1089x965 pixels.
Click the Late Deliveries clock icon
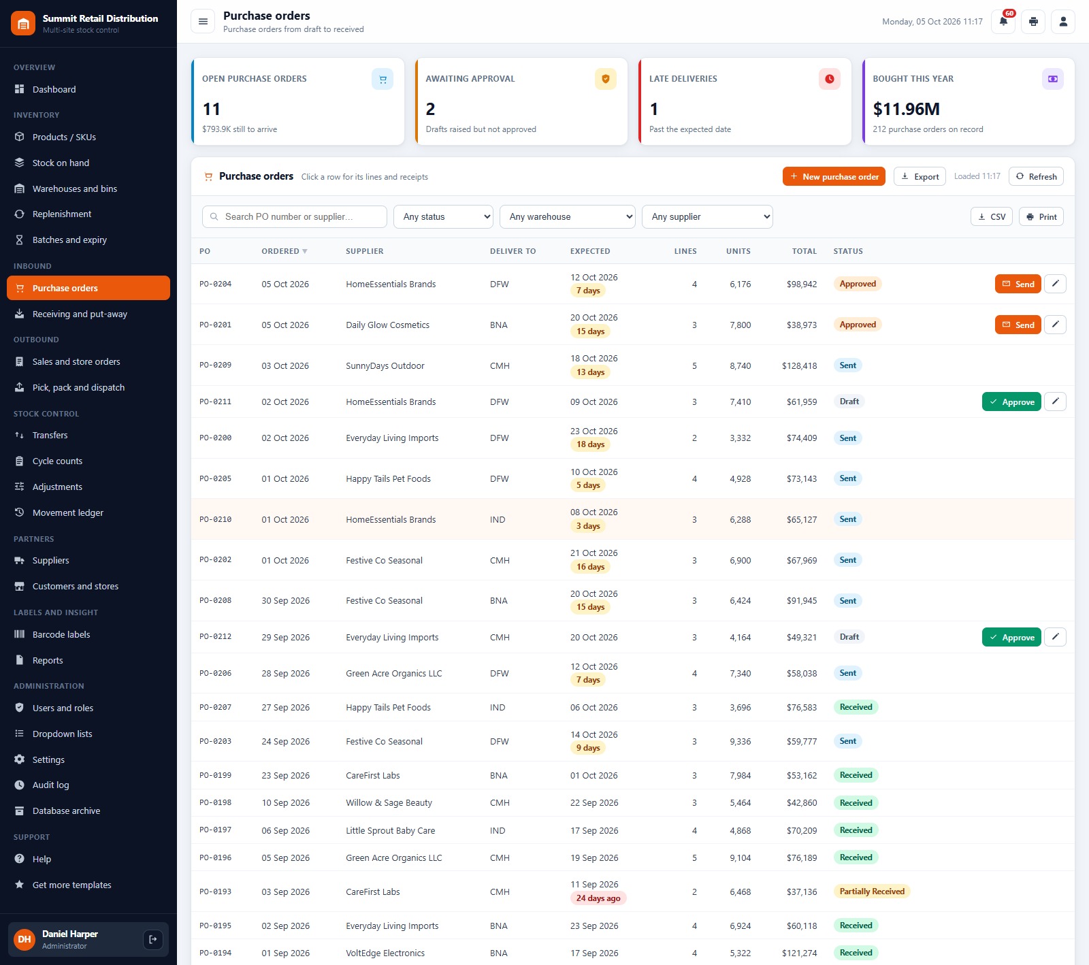click(830, 79)
